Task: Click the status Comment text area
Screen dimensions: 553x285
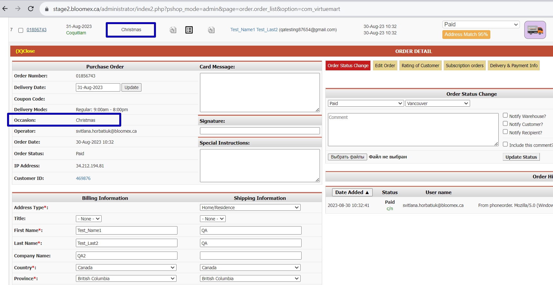Action: [x=413, y=129]
